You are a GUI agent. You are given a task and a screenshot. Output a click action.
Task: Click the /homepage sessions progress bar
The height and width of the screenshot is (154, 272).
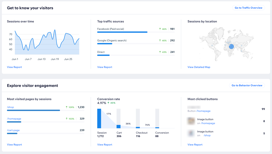coord(46,122)
